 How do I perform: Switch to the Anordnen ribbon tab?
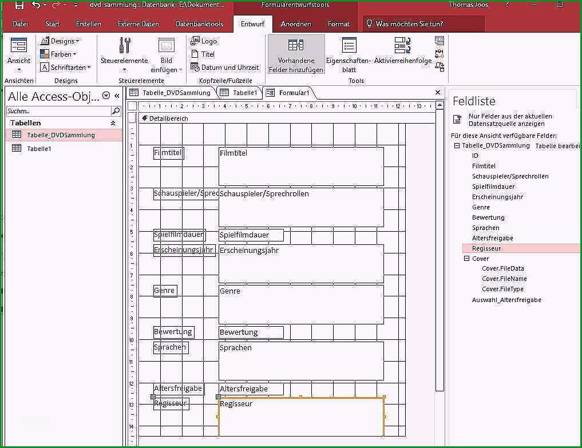tap(296, 24)
